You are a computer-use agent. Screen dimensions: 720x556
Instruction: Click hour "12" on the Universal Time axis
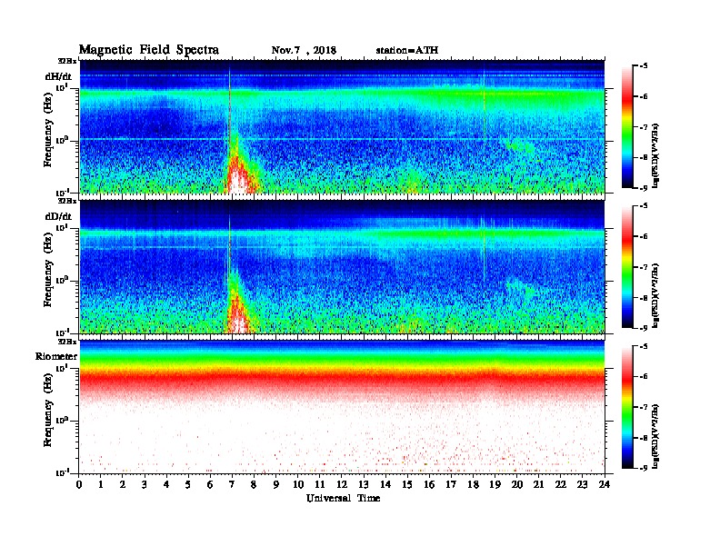(342, 485)
